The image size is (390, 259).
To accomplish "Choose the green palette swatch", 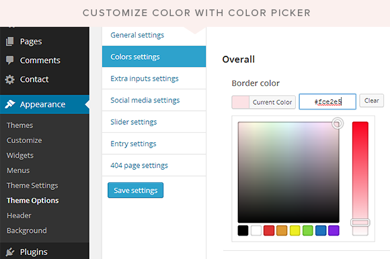I will (x=308, y=230).
